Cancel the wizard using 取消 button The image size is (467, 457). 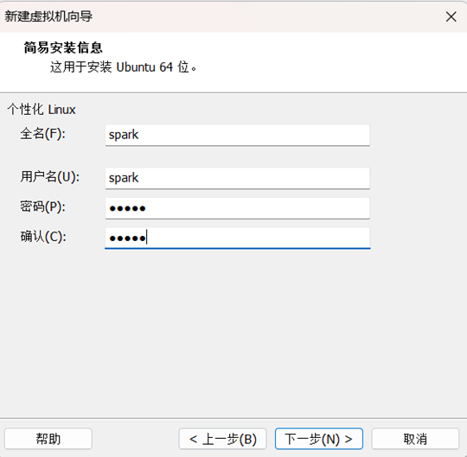[x=415, y=439]
